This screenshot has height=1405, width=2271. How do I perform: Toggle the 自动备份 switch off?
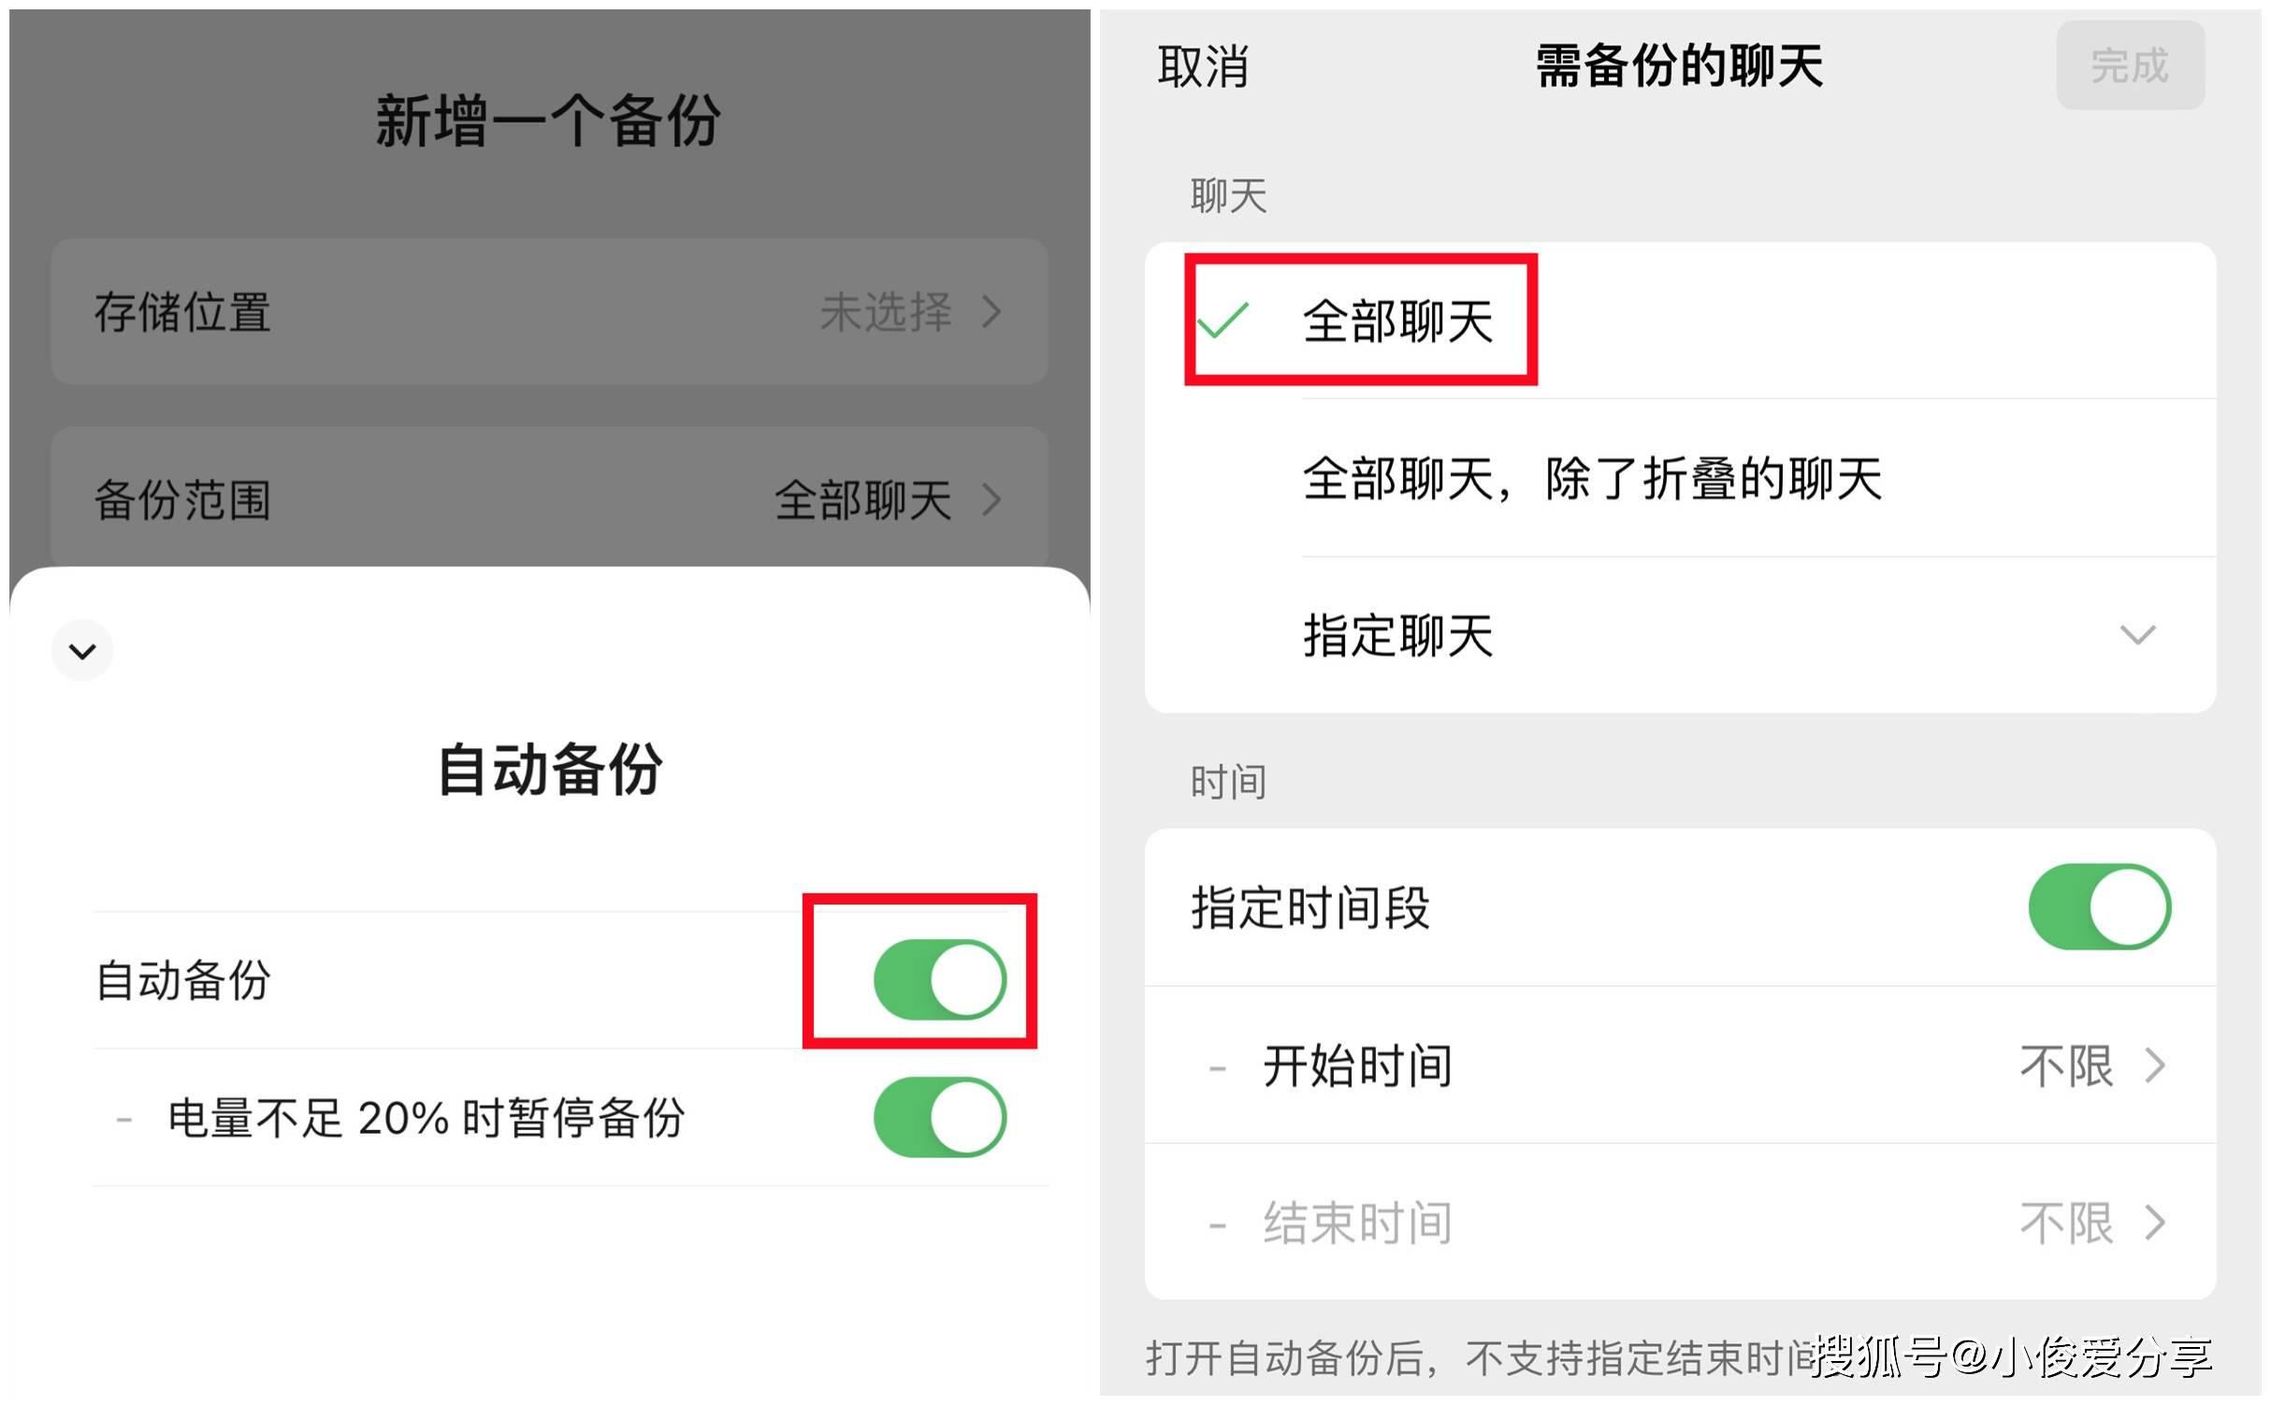pyautogui.click(x=939, y=979)
